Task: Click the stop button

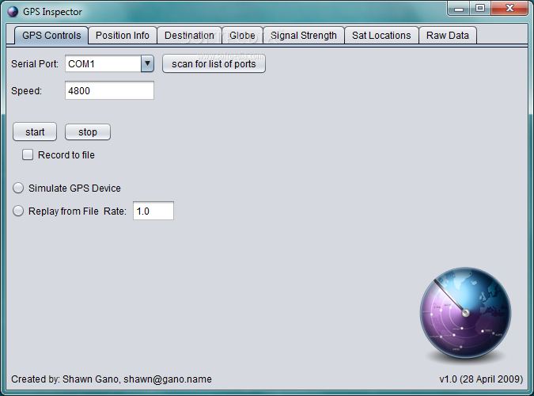Action: 88,132
